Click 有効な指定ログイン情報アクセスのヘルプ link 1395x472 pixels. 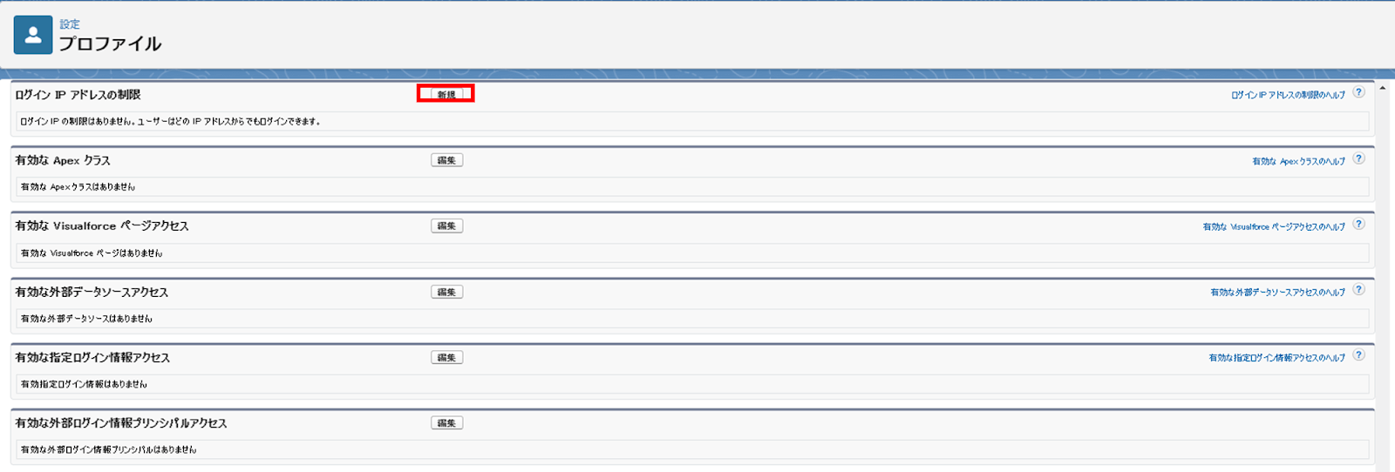(x=1276, y=358)
